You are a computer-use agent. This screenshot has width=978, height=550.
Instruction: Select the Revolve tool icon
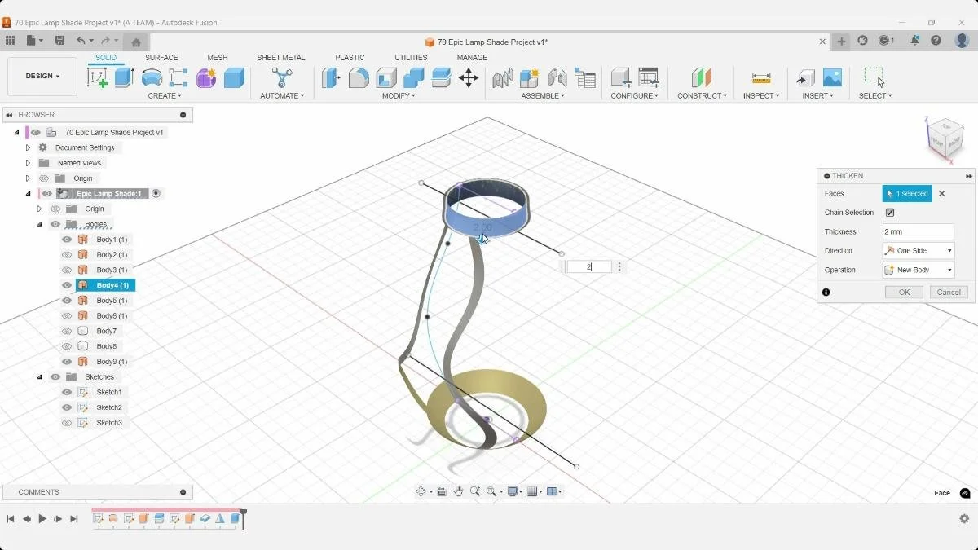pos(152,77)
